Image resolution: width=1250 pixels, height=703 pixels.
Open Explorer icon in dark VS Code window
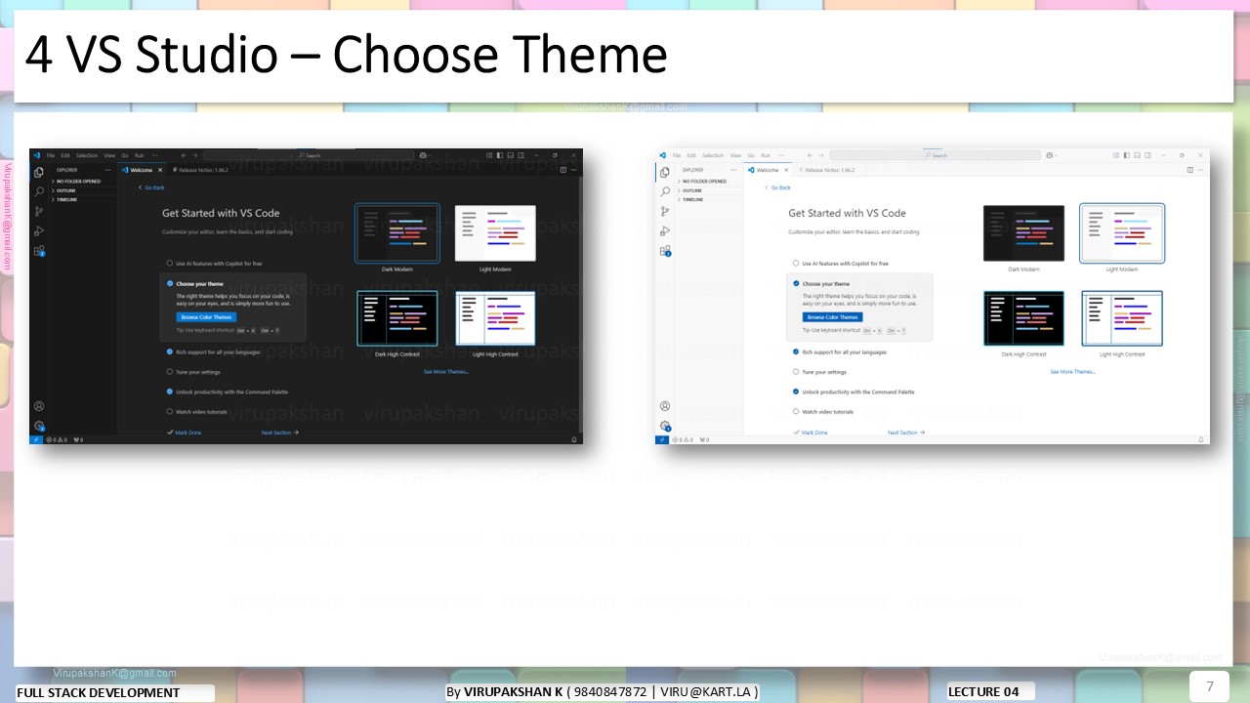pyautogui.click(x=39, y=172)
